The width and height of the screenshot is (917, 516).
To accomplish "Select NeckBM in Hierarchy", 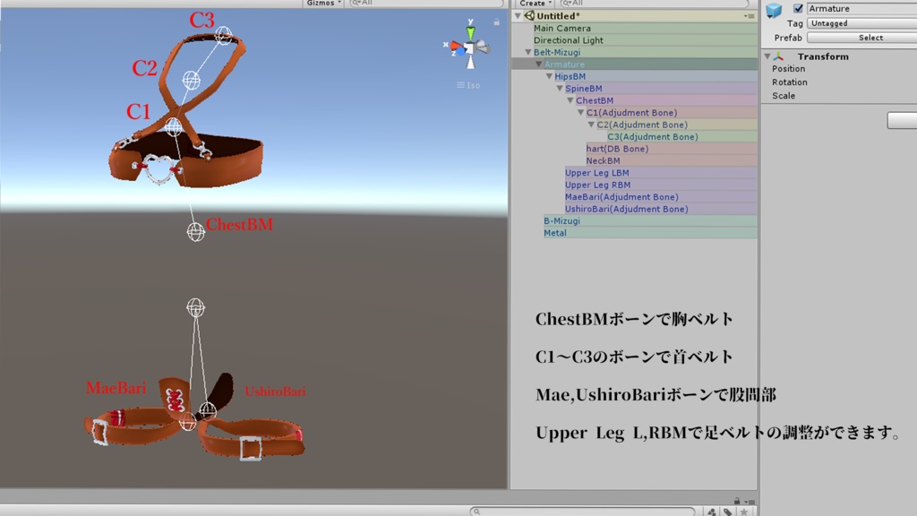I will (x=603, y=161).
